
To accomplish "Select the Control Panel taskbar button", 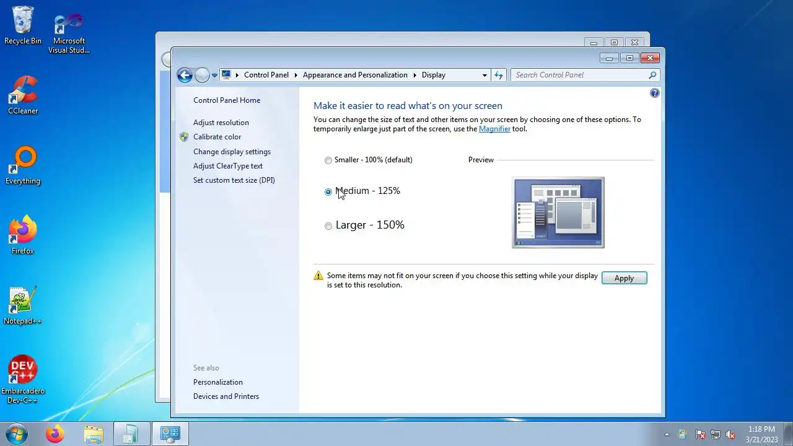I will [x=170, y=434].
